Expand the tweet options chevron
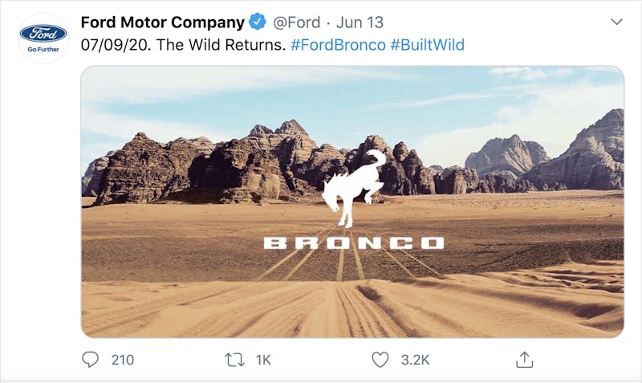The width and height of the screenshot is (642, 383). pyautogui.click(x=616, y=22)
